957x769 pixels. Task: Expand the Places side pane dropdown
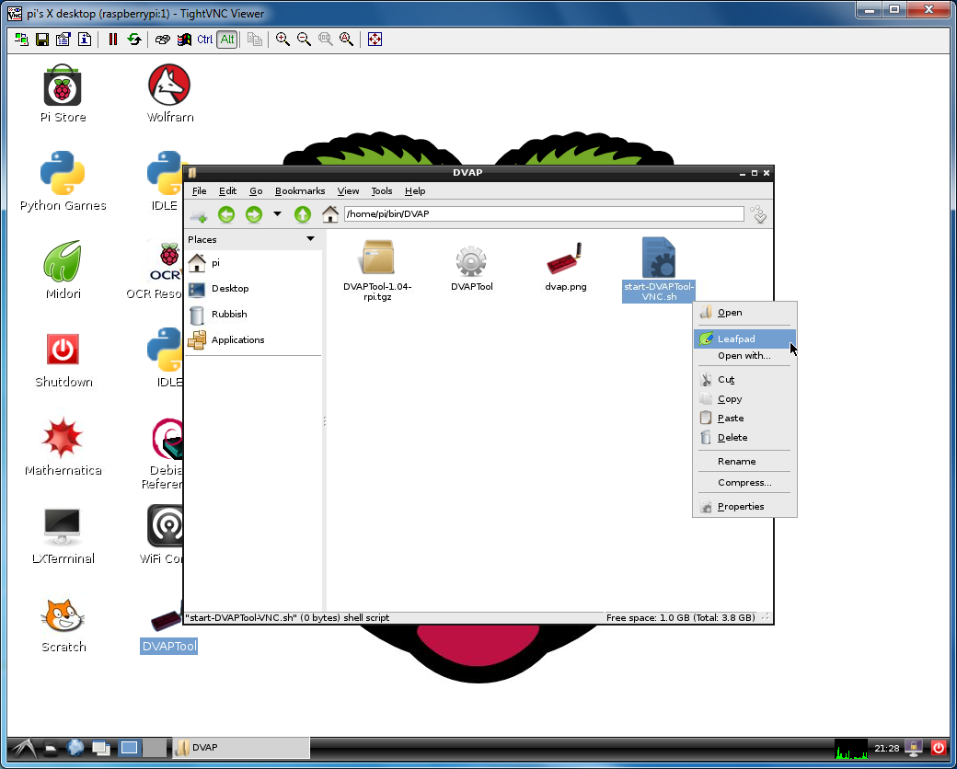click(x=310, y=239)
